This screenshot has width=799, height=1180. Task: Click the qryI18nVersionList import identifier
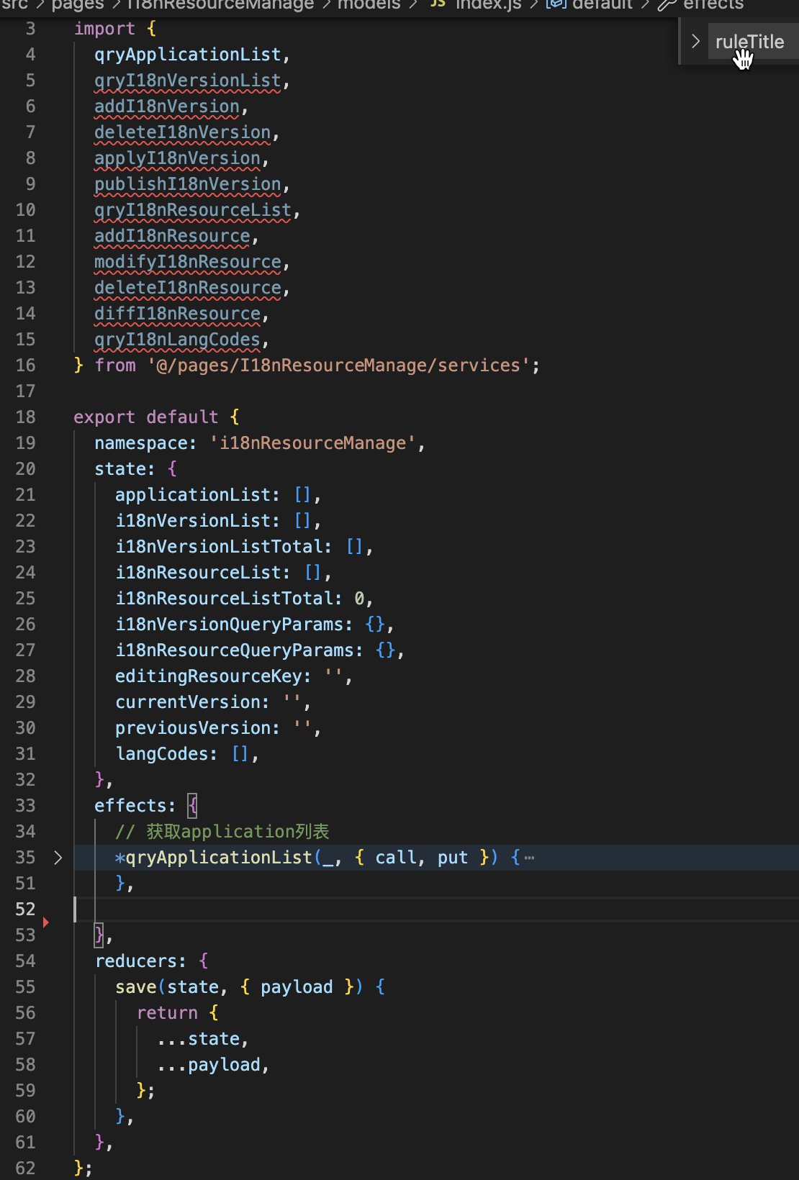pos(187,81)
